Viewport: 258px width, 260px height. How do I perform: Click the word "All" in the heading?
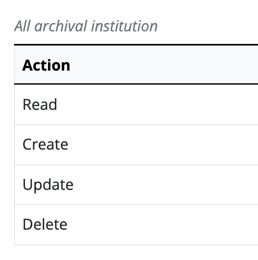pyautogui.click(x=22, y=26)
